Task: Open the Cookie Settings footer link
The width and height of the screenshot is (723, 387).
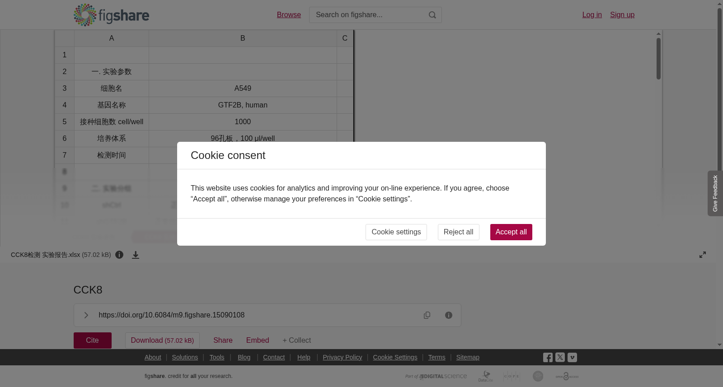Action: tap(395, 357)
